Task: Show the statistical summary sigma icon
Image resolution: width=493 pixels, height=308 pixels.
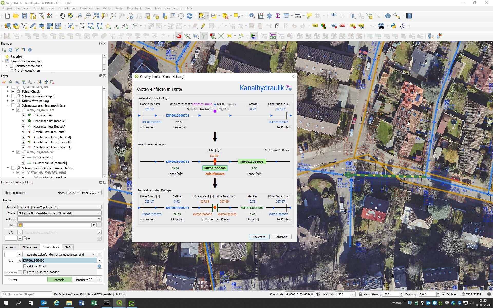Action: (x=278, y=16)
